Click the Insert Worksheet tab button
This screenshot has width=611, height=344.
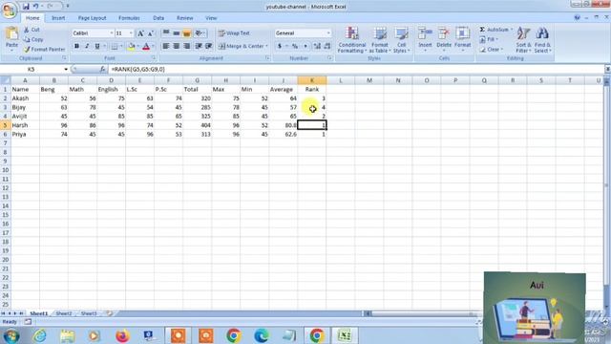[110, 313]
